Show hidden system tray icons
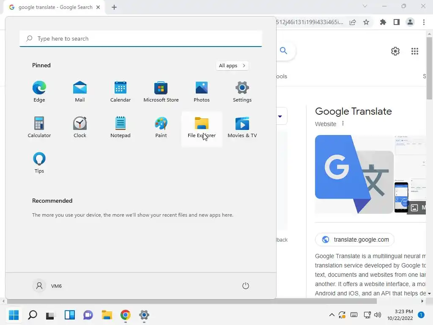This screenshot has height=325, width=433. 332,315
